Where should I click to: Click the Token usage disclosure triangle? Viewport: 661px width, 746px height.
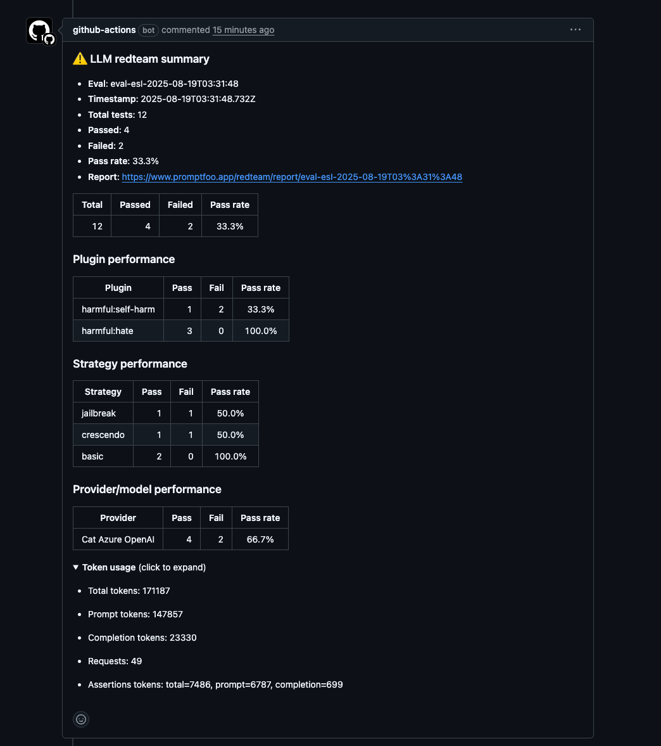[x=75, y=567]
